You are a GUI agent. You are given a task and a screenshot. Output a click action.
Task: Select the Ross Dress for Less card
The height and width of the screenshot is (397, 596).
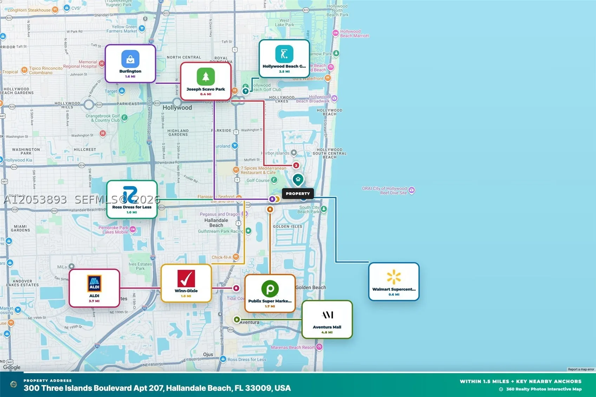[x=132, y=199]
